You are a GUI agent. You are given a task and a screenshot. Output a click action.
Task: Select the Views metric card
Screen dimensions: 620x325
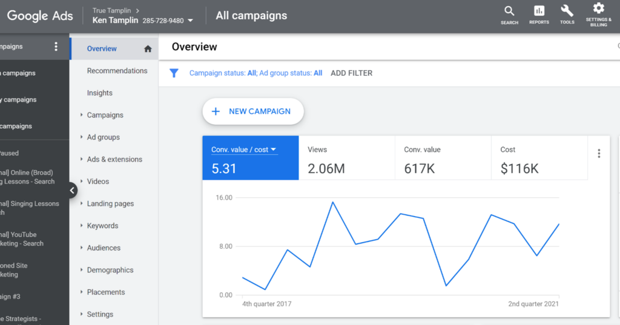pos(347,158)
